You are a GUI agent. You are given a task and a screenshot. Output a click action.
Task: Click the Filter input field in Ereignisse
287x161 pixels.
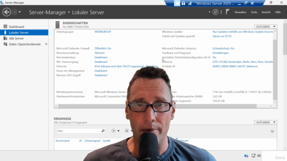pos(79,131)
